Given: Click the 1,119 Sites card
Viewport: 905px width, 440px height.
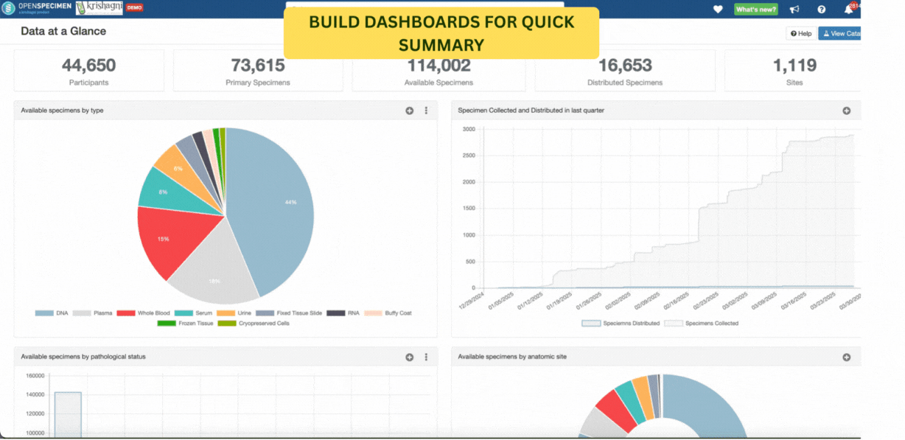Looking at the screenshot, I should [x=793, y=71].
